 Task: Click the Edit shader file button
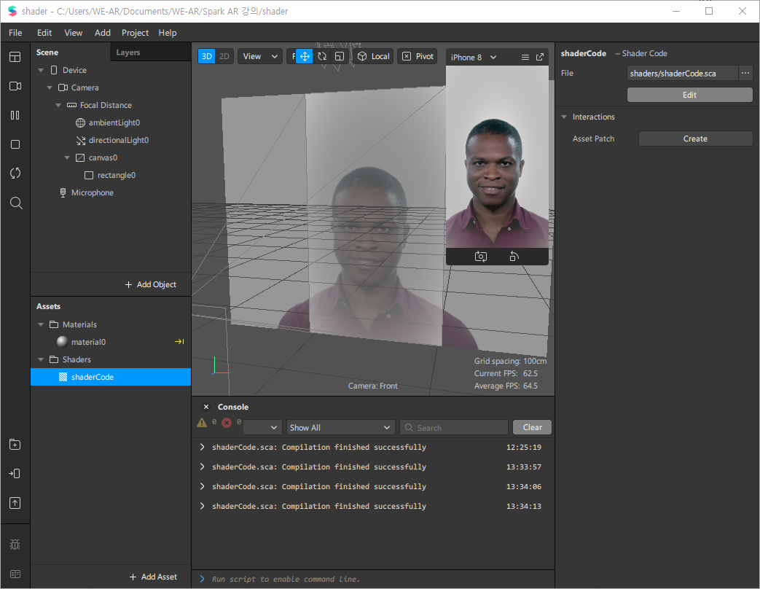[x=689, y=95]
